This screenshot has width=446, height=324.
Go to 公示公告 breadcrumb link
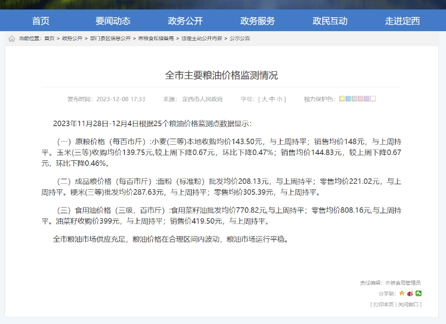(x=240, y=38)
